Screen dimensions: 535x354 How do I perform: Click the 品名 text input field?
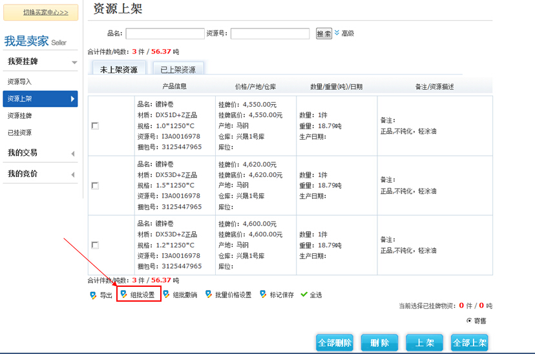point(165,34)
